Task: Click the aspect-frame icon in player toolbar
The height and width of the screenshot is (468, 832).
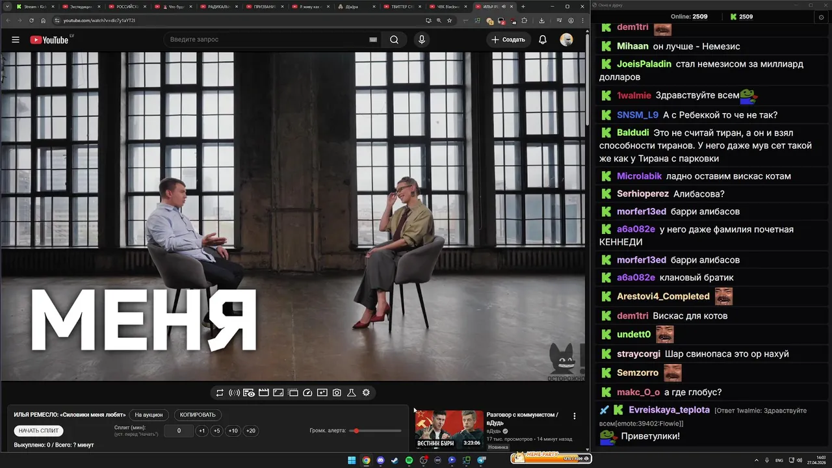Action: point(278,393)
